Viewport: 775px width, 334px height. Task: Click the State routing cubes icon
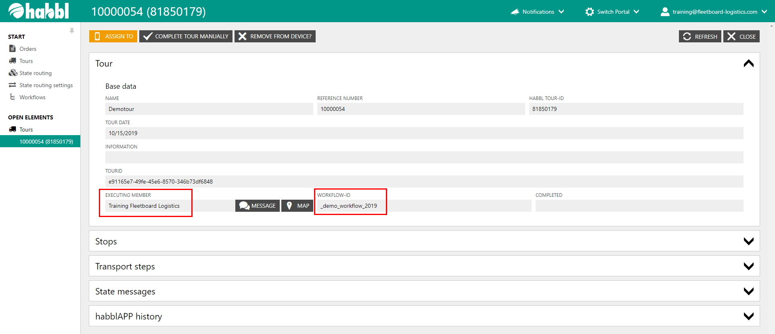(x=13, y=73)
